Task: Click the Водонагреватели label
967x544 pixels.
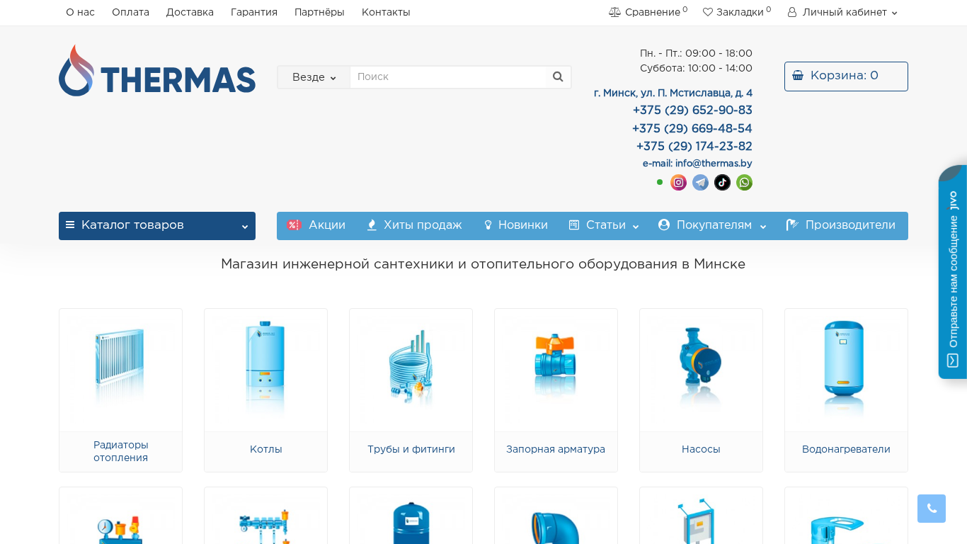Action: pos(846,449)
